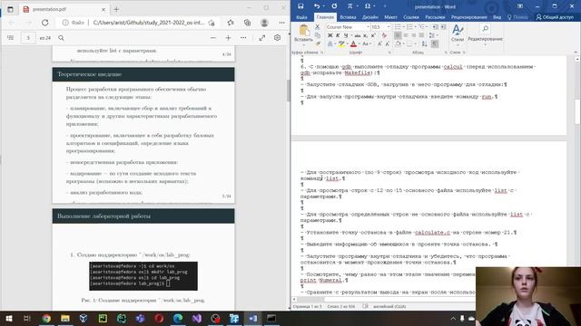Center paragraph text
The width and height of the screenshot is (581, 326).
[406, 35]
